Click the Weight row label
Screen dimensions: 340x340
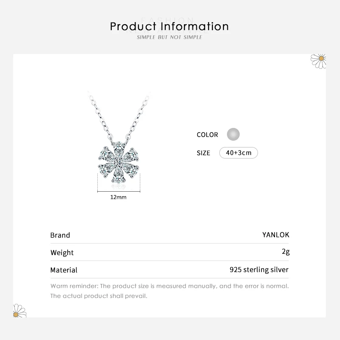tap(62, 252)
